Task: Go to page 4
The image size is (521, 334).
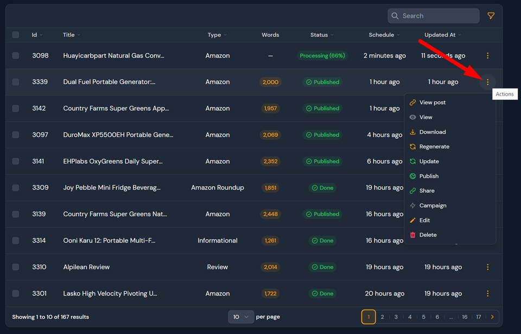Action: (410, 317)
